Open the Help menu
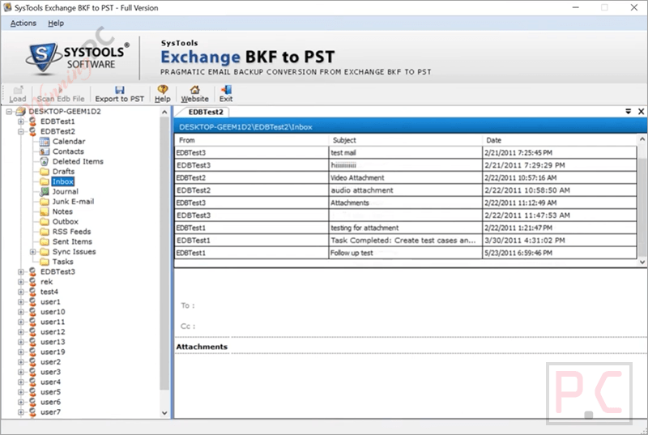Image resolution: width=648 pixels, height=435 pixels. click(56, 23)
